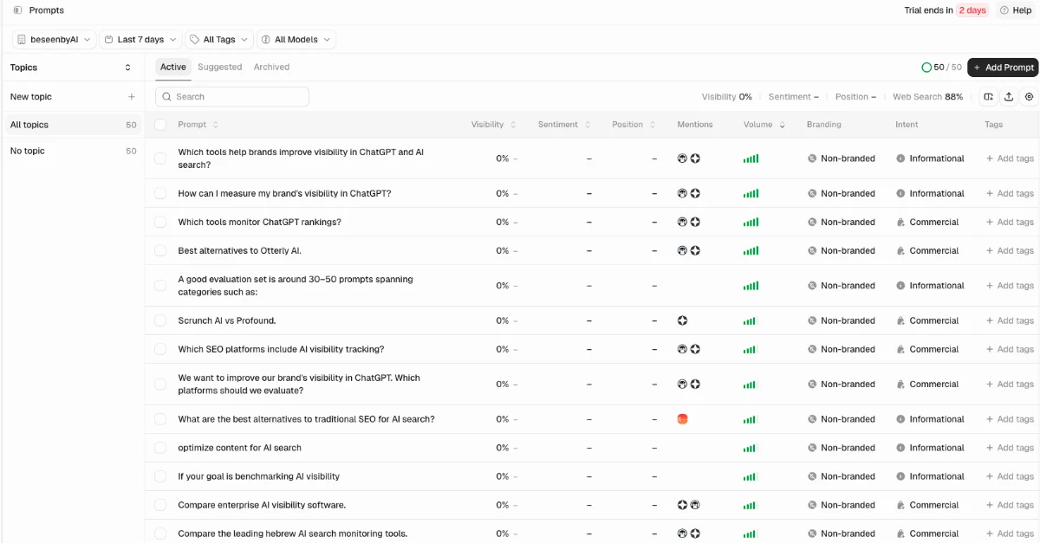This screenshot has width=1040, height=543.
Task: Check the box for 'Which tools help brands improve visibility'
Action: coord(160,158)
